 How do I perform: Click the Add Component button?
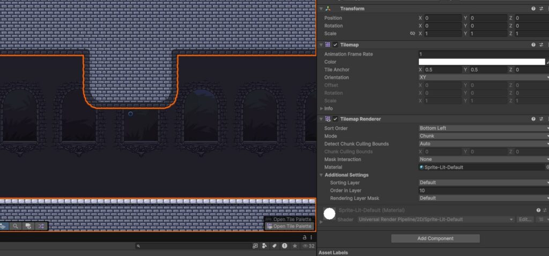[x=435, y=238]
